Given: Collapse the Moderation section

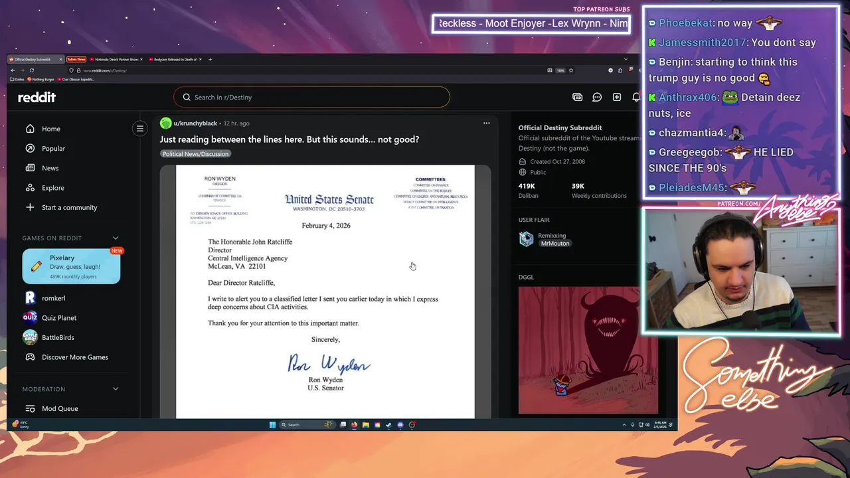Looking at the screenshot, I should [x=116, y=389].
